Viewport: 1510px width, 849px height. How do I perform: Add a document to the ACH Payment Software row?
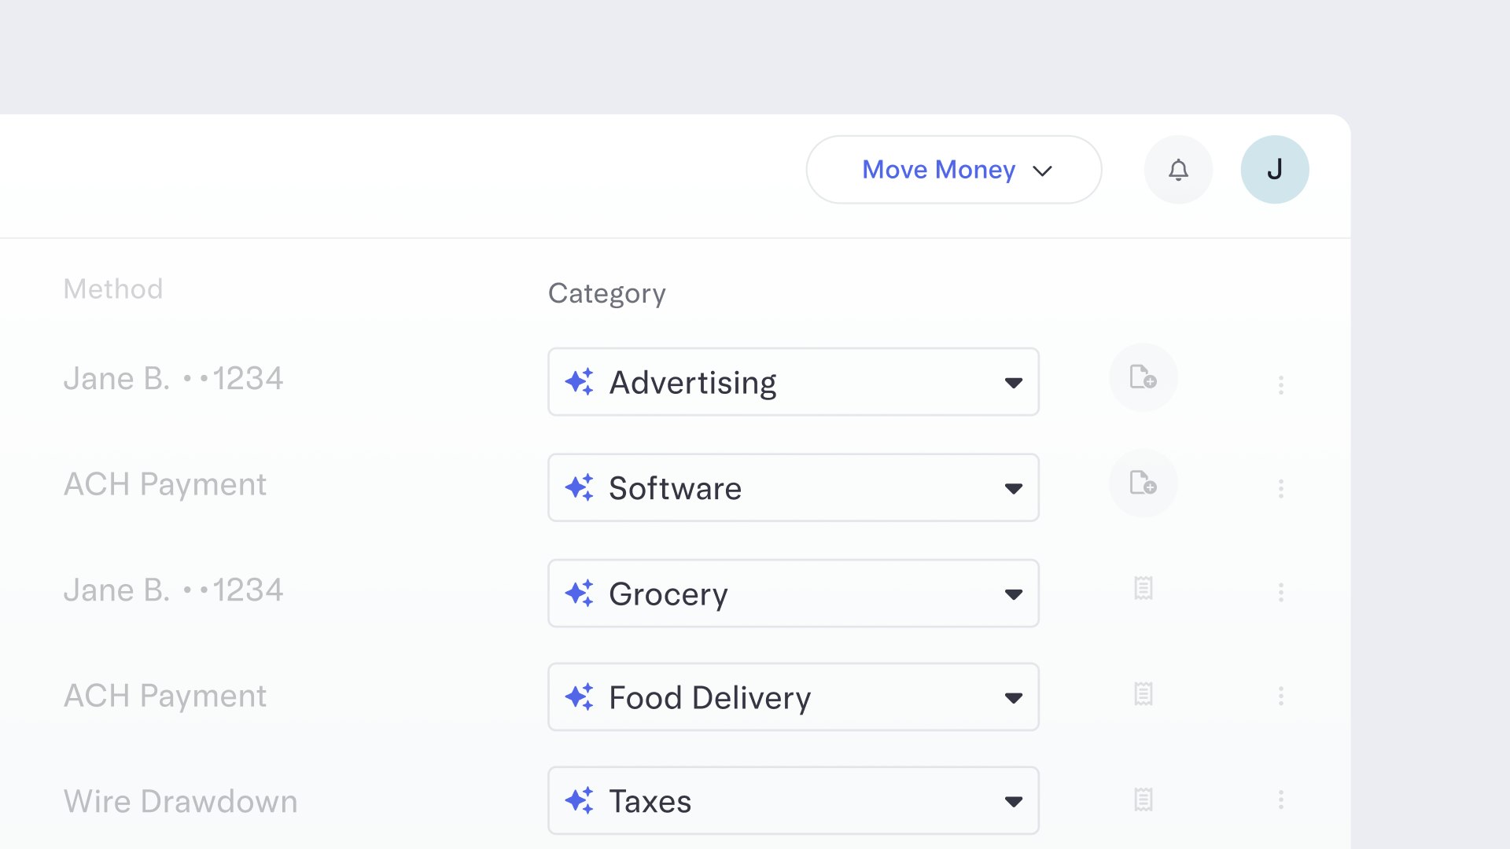[1143, 484]
